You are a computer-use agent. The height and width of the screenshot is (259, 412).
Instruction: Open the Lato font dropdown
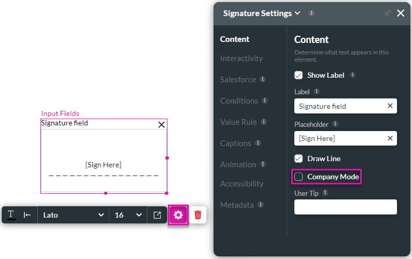(73, 215)
